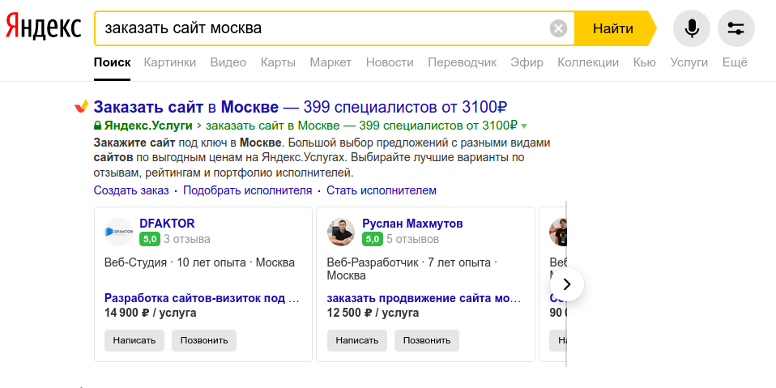Viewport: 776px width, 388px height.
Task: Click the Яндекс.Услуги checkmark favicon
Action: pyautogui.click(x=81, y=106)
